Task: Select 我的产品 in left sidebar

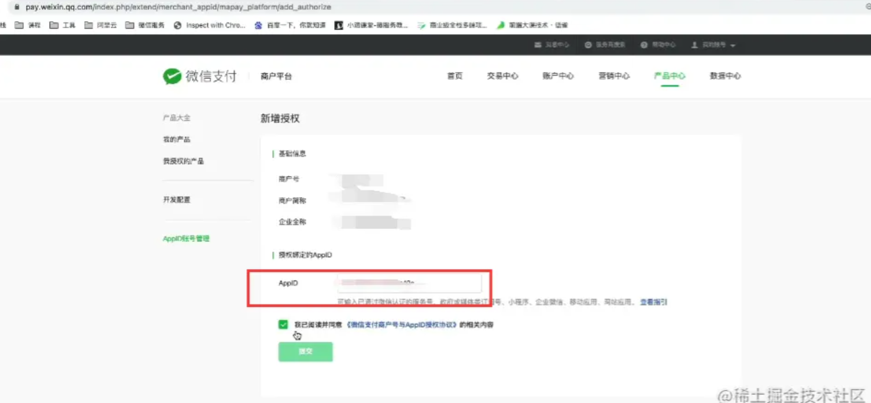Action: click(x=177, y=140)
